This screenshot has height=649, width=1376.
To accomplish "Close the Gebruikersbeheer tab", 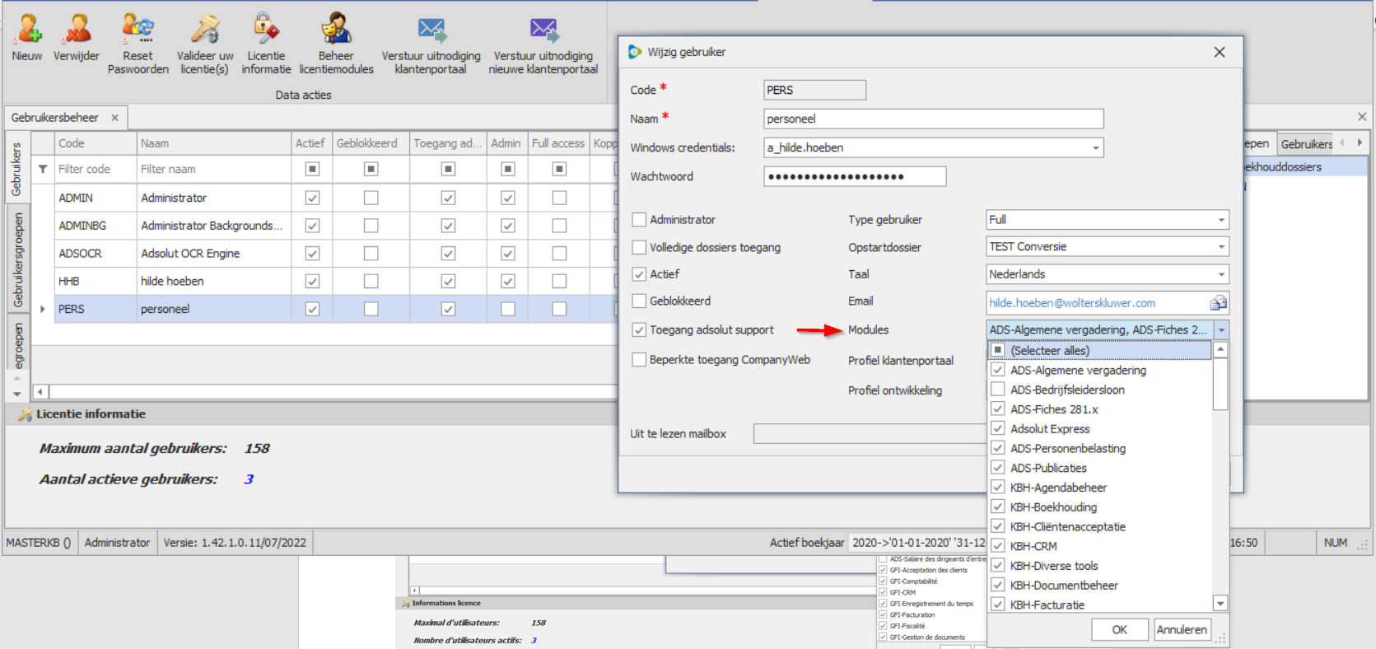I will click(114, 118).
